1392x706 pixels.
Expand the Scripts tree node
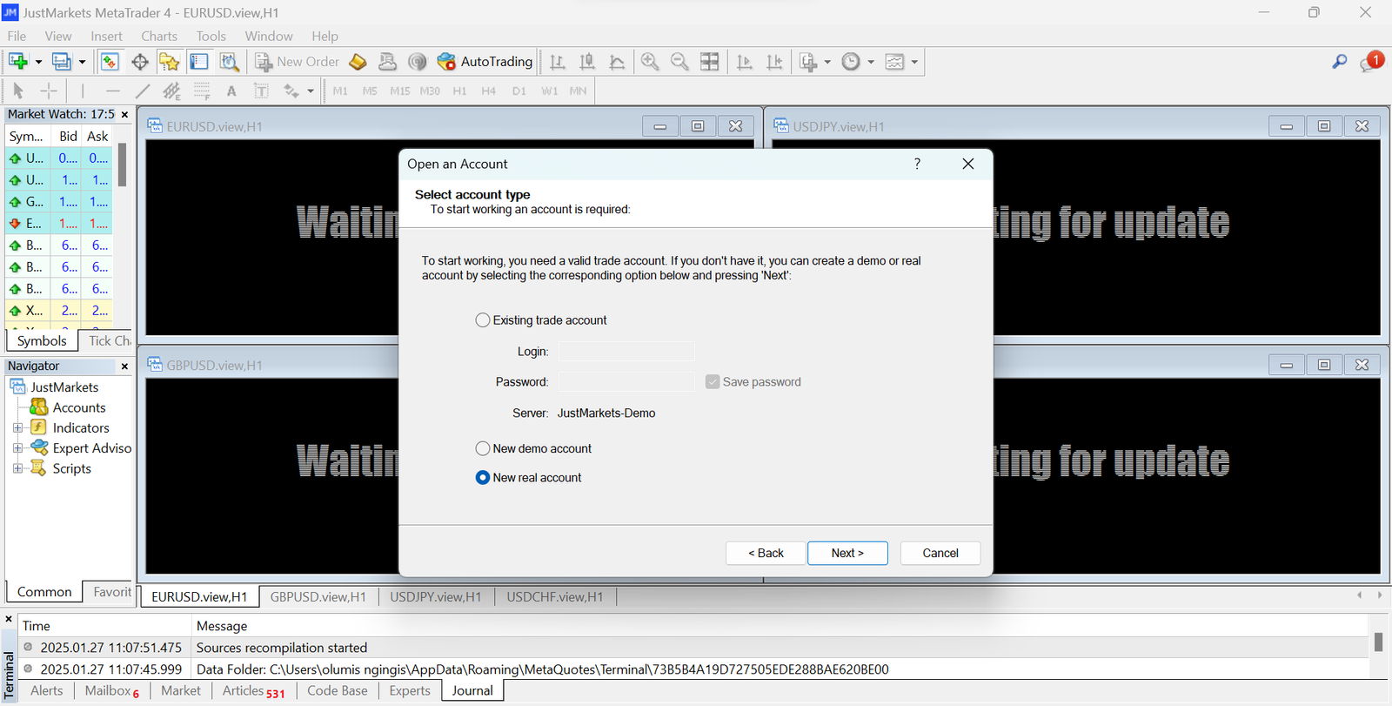[17, 468]
